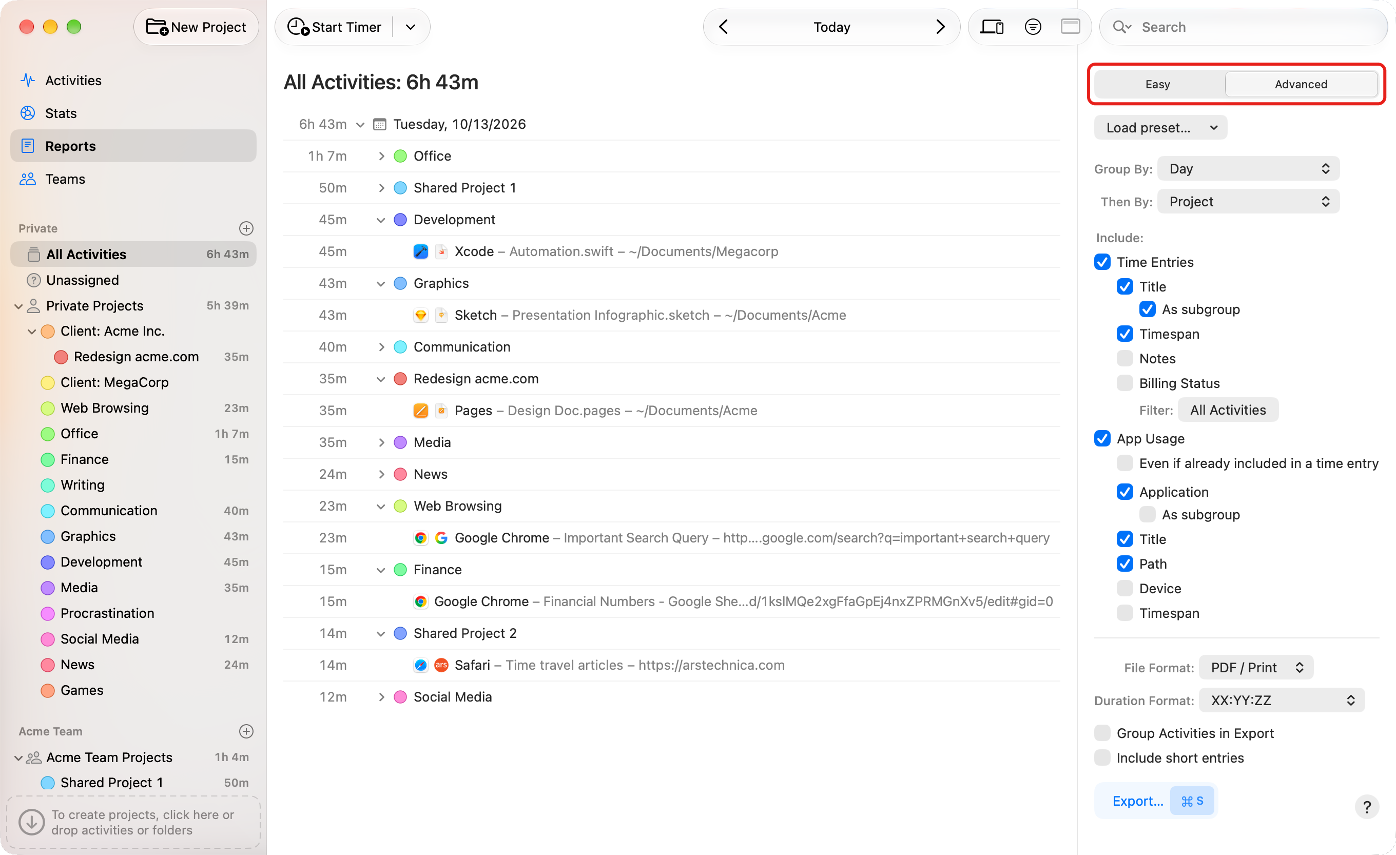Open the Load preset dropdown
Viewport: 1396px width, 855px height.
1160,127
